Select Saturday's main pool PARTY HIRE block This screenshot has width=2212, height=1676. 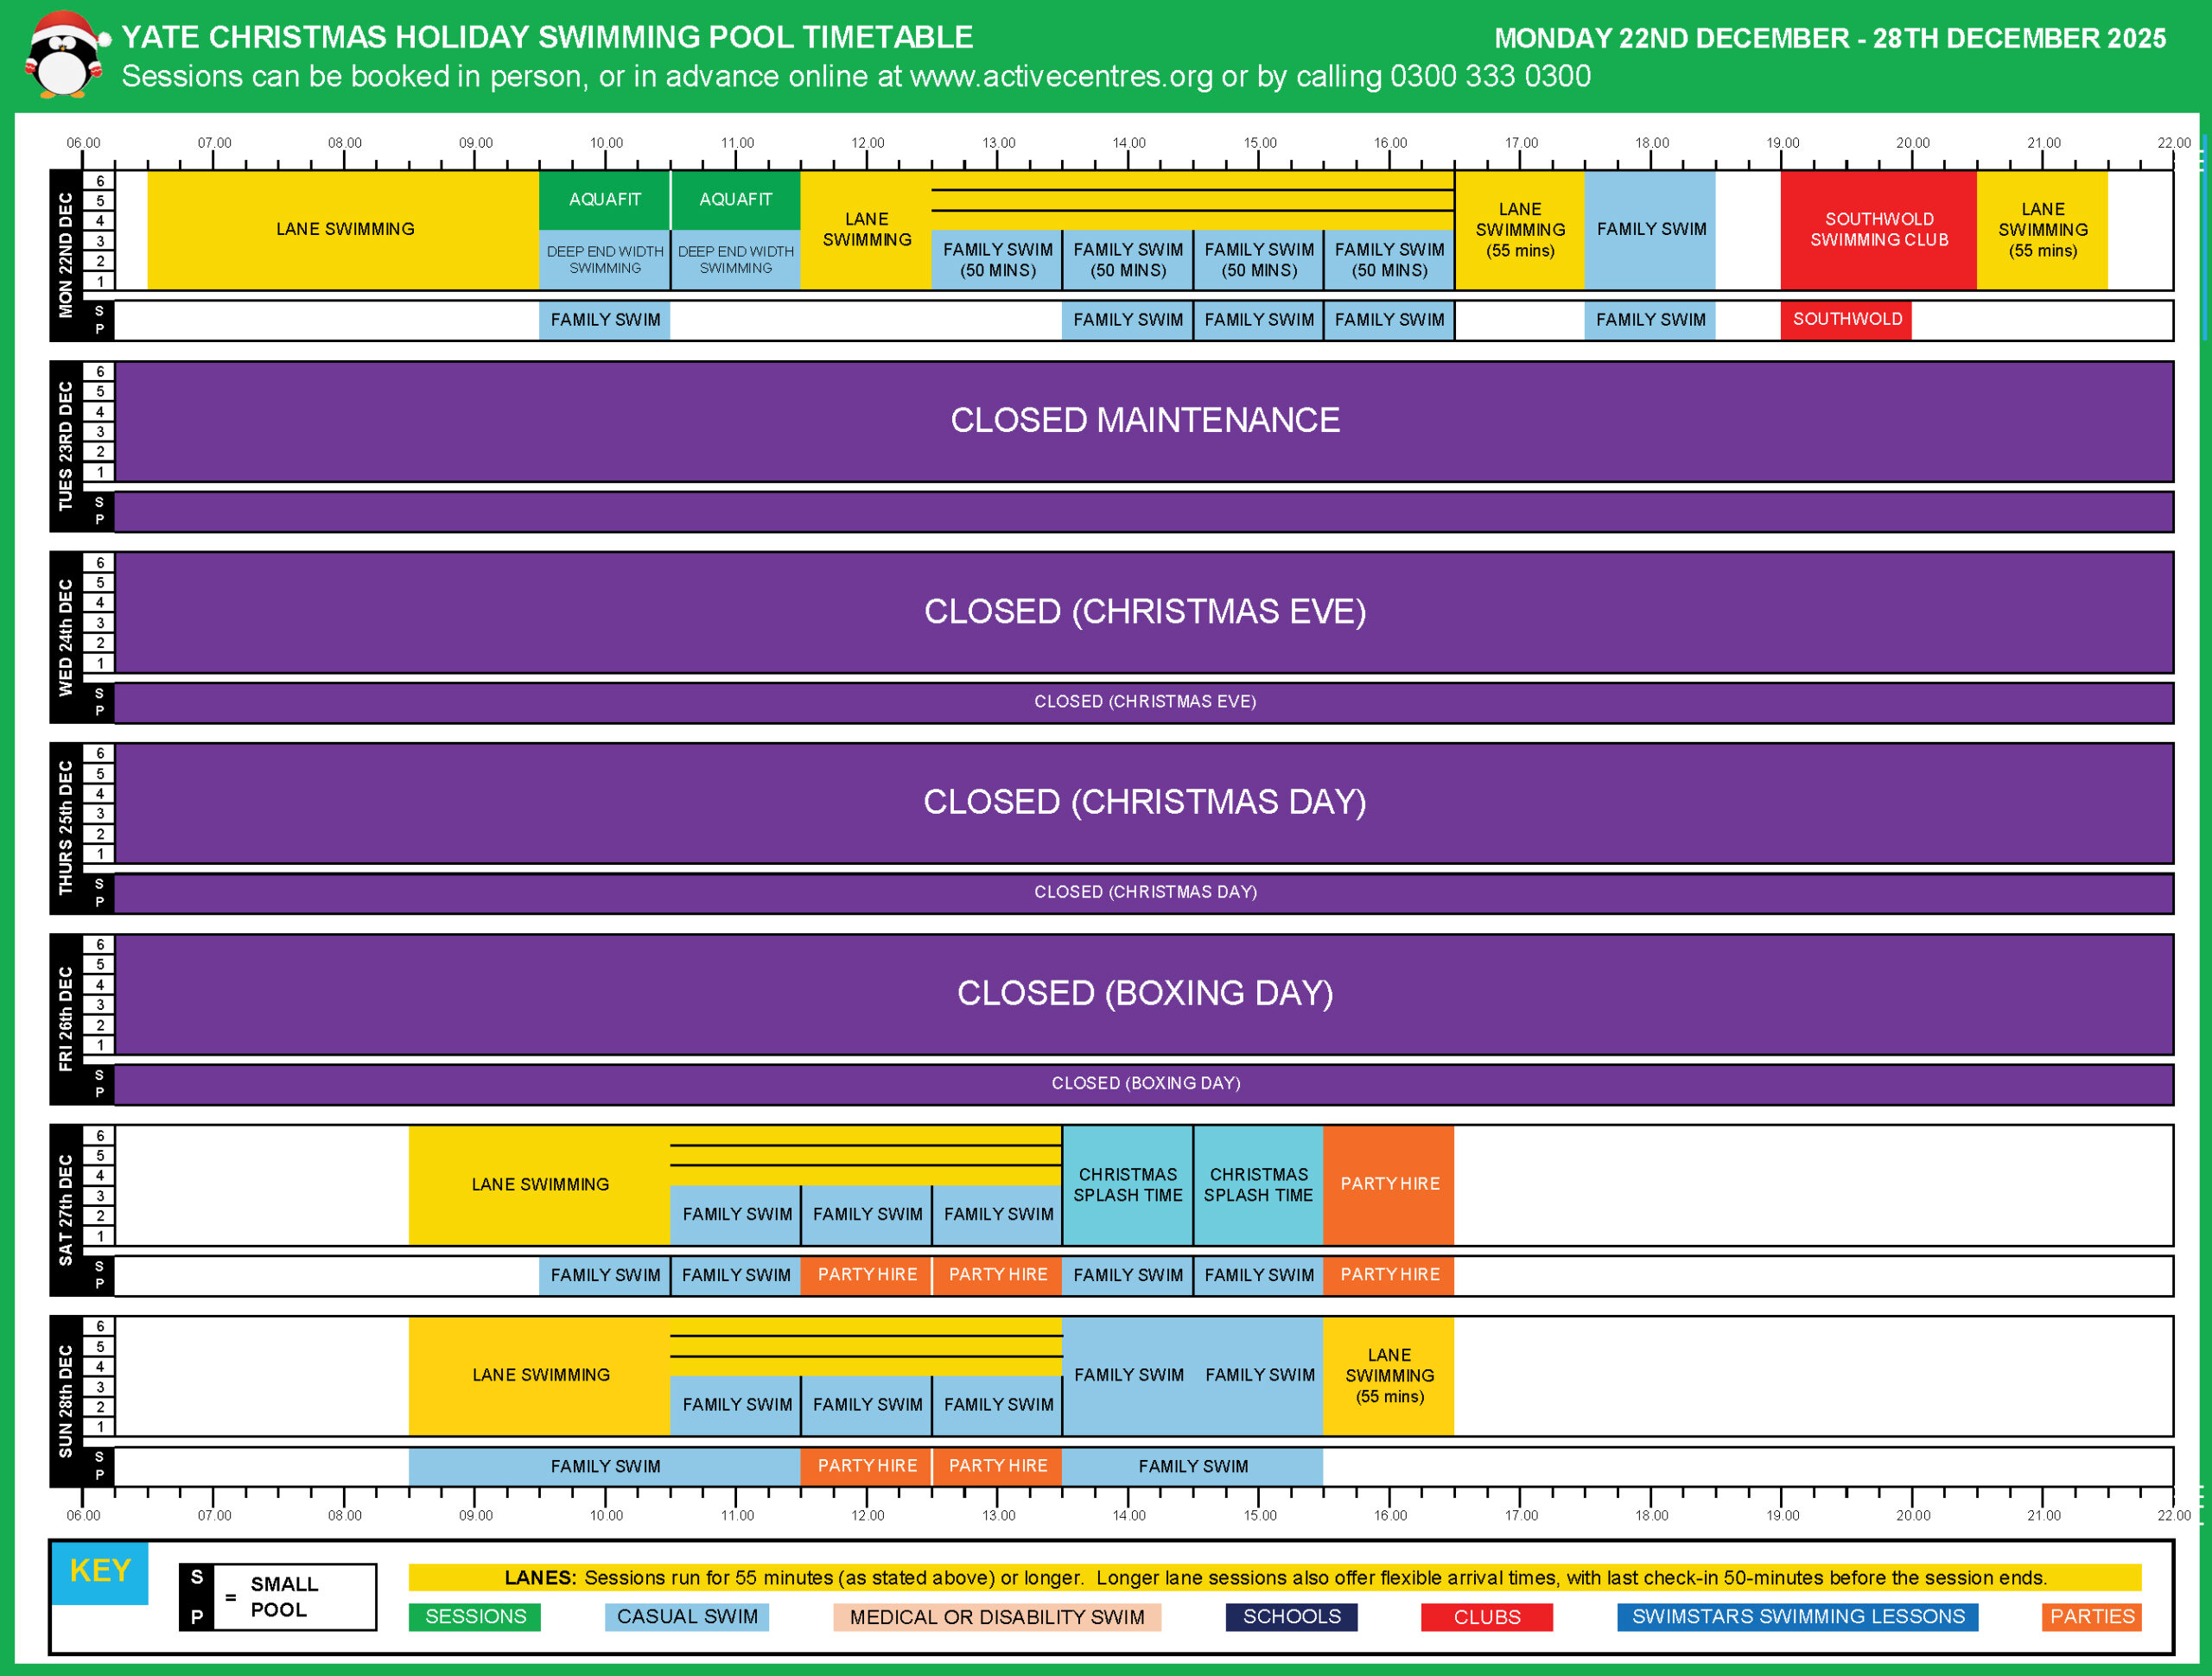pyautogui.click(x=1389, y=1184)
